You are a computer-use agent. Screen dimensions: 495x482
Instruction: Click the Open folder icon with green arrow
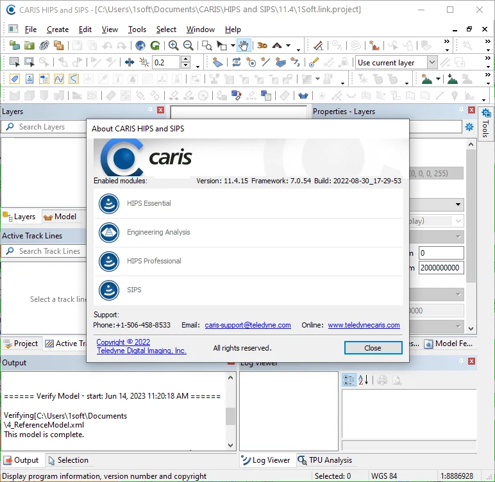pos(29,46)
